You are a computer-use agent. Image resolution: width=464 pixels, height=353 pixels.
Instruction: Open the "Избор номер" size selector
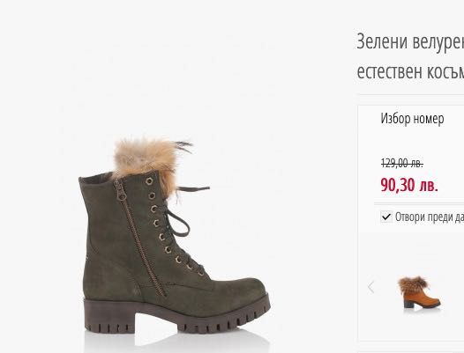[412, 119]
